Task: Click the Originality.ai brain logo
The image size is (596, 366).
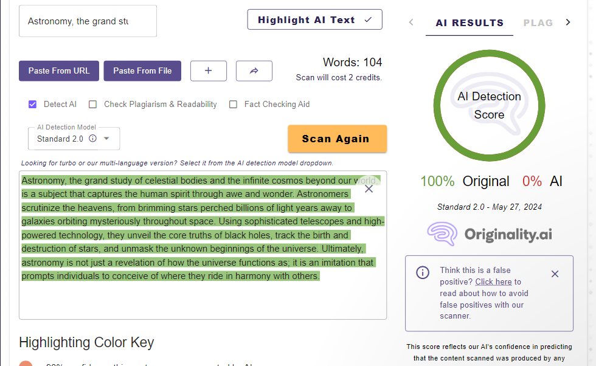Action: [x=442, y=234]
